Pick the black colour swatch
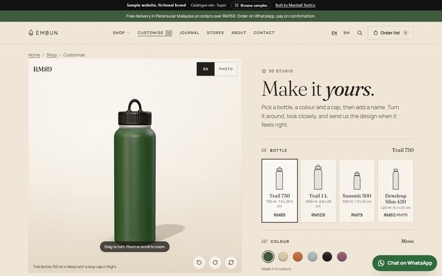Screen dimensions: 442x276 [x=327, y=256]
